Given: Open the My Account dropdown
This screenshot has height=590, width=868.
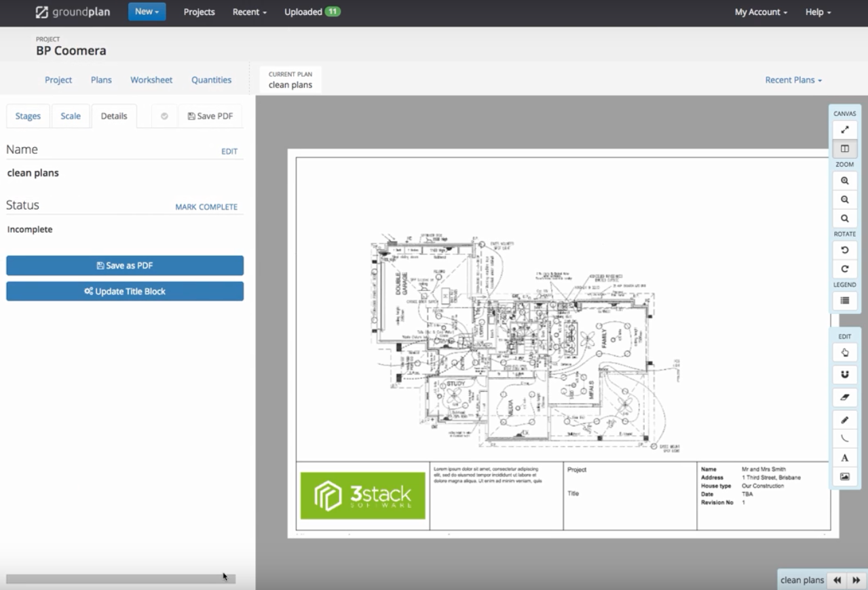Looking at the screenshot, I should (x=761, y=12).
